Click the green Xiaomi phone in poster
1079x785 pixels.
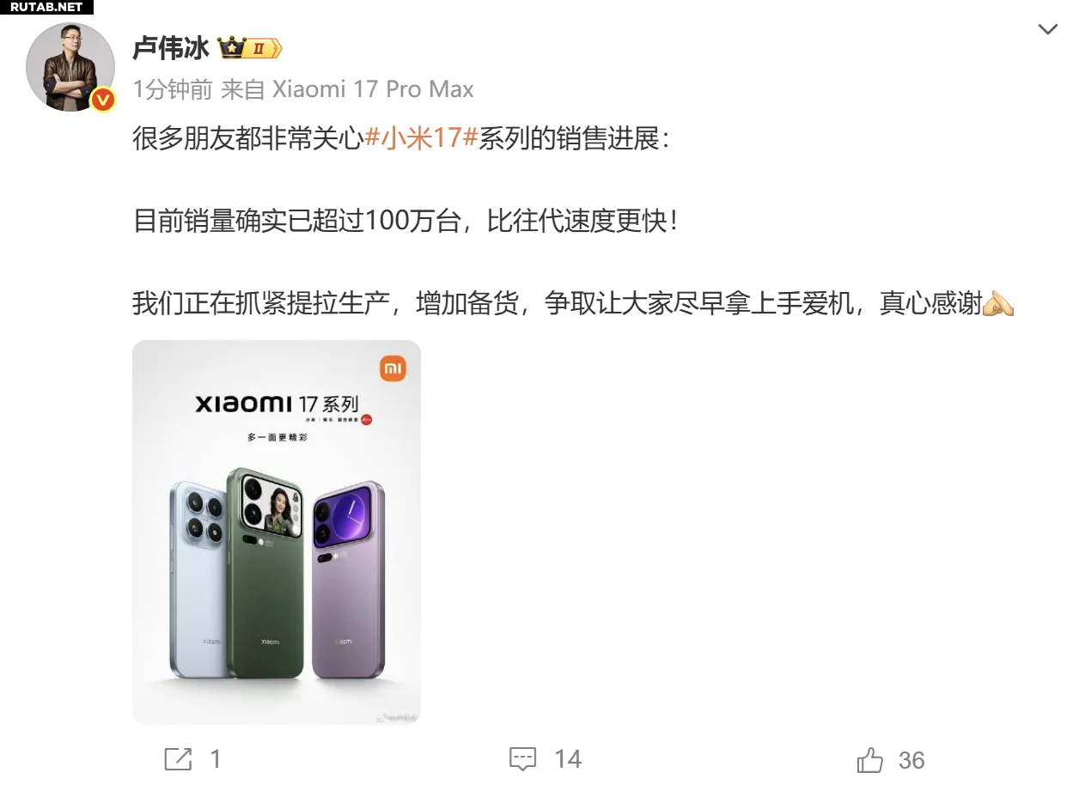point(265,573)
